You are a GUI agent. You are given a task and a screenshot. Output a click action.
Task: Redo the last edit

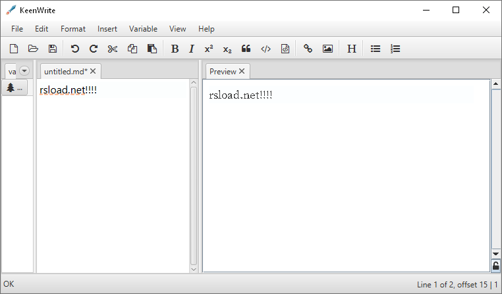coord(94,49)
